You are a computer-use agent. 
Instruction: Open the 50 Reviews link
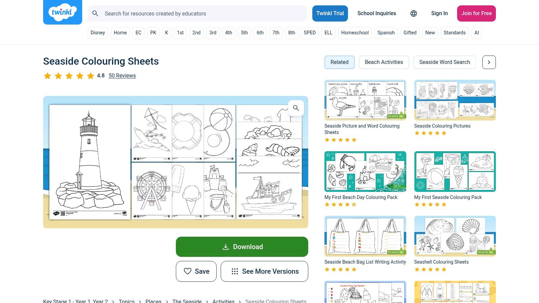coord(122,75)
